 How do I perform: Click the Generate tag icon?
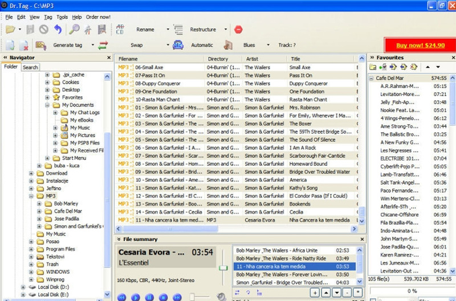click(40, 46)
